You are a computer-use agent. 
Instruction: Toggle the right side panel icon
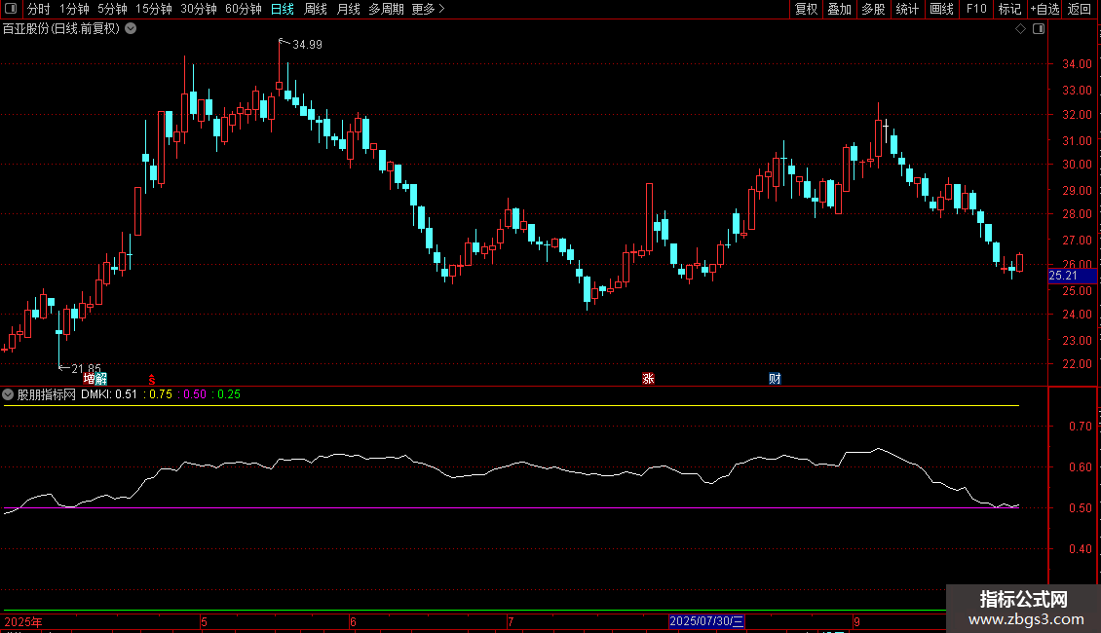tap(1039, 29)
